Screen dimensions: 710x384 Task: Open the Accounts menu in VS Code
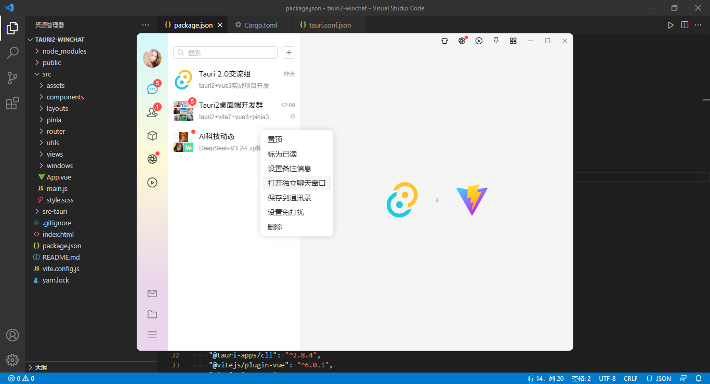[12, 335]
